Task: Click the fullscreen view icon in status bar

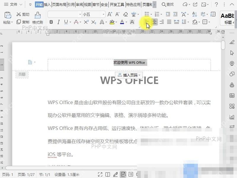Action: click(x=100, y=174)
